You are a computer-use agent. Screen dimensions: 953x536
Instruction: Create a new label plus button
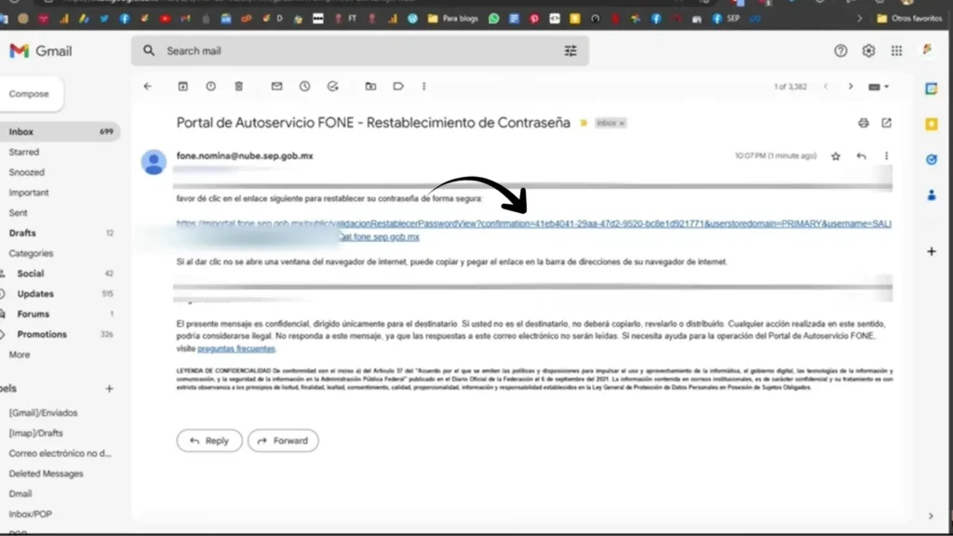[x=110, y=388]
